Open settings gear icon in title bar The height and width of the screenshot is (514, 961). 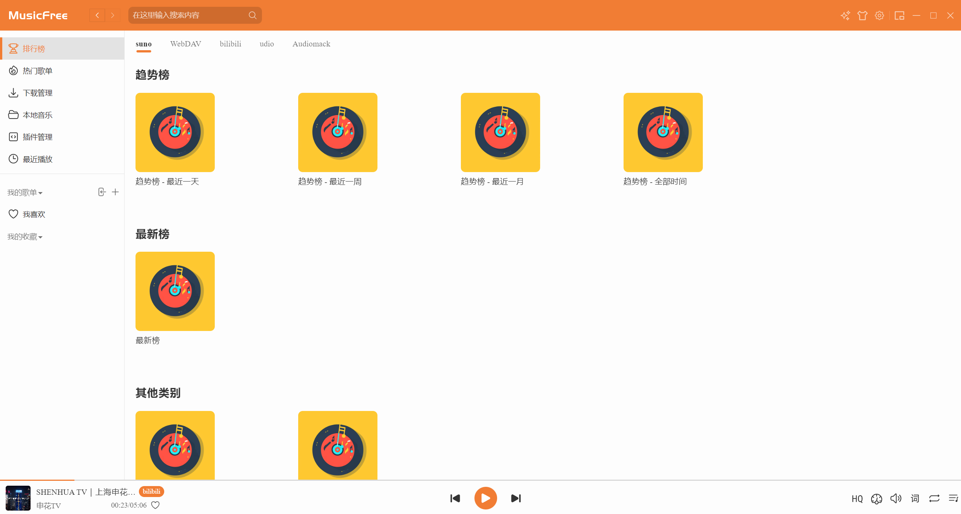[x=879, y=15]
